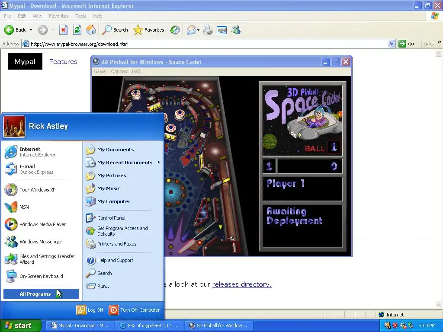Screen dimensions: 443x332
Task: Launch Windows Media Player from Start menu
Action: (x=41, y=224)
